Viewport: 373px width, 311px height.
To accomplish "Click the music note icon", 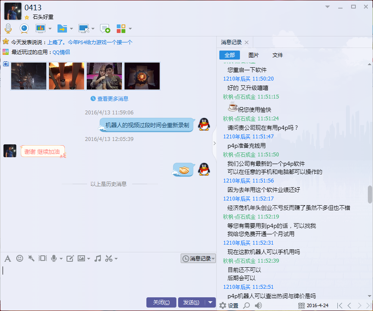I will coord(97,258).
